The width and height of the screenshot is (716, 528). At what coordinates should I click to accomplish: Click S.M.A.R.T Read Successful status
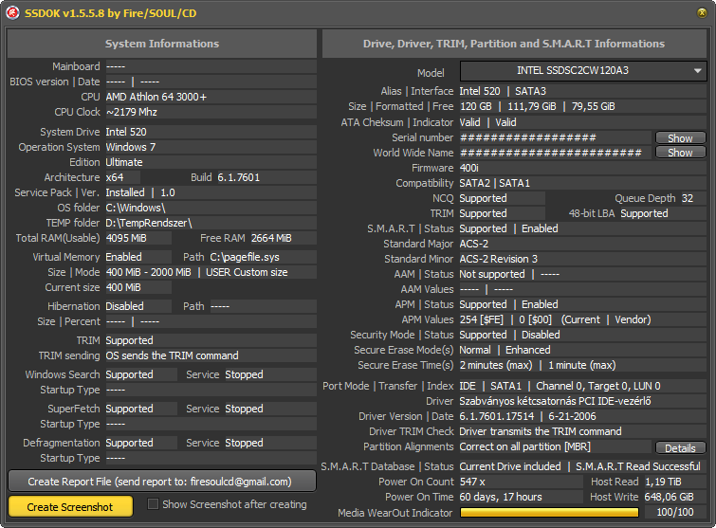[x=638, y=466]
